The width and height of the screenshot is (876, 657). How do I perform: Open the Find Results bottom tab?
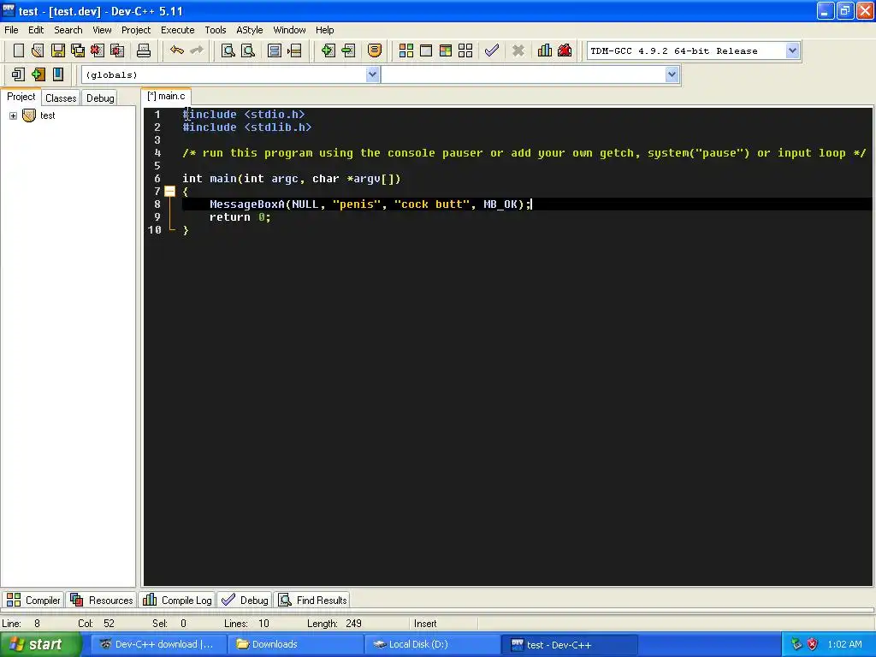tap(313, 600)
